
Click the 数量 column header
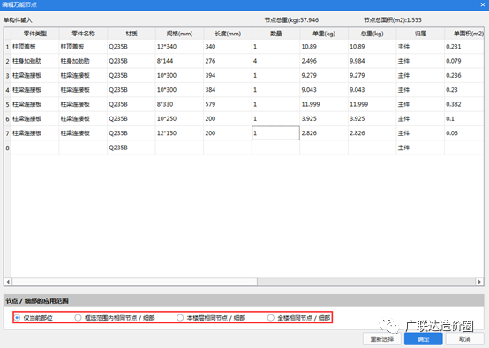coord(275,34)
